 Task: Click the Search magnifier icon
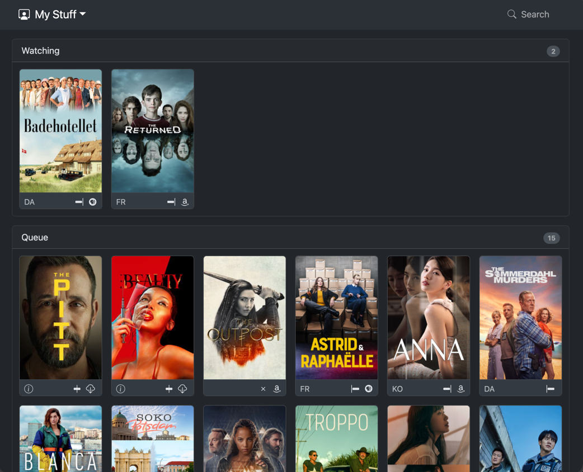coord(511,14)
